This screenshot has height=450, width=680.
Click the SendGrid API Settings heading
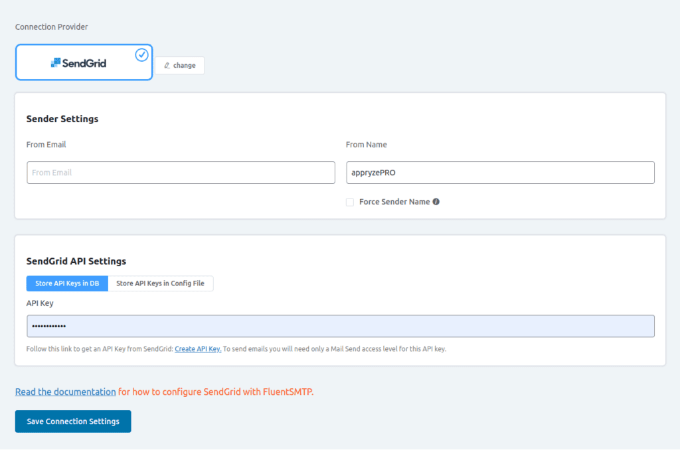tap(76, 261)
